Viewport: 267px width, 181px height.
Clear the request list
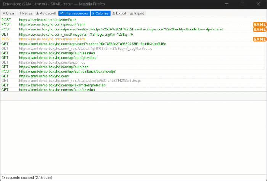coord(8,13)
